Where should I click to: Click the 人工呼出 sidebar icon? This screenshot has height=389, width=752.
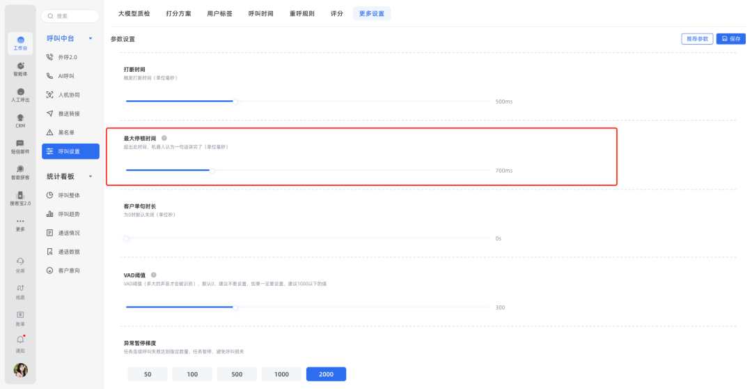coord(20,93)
